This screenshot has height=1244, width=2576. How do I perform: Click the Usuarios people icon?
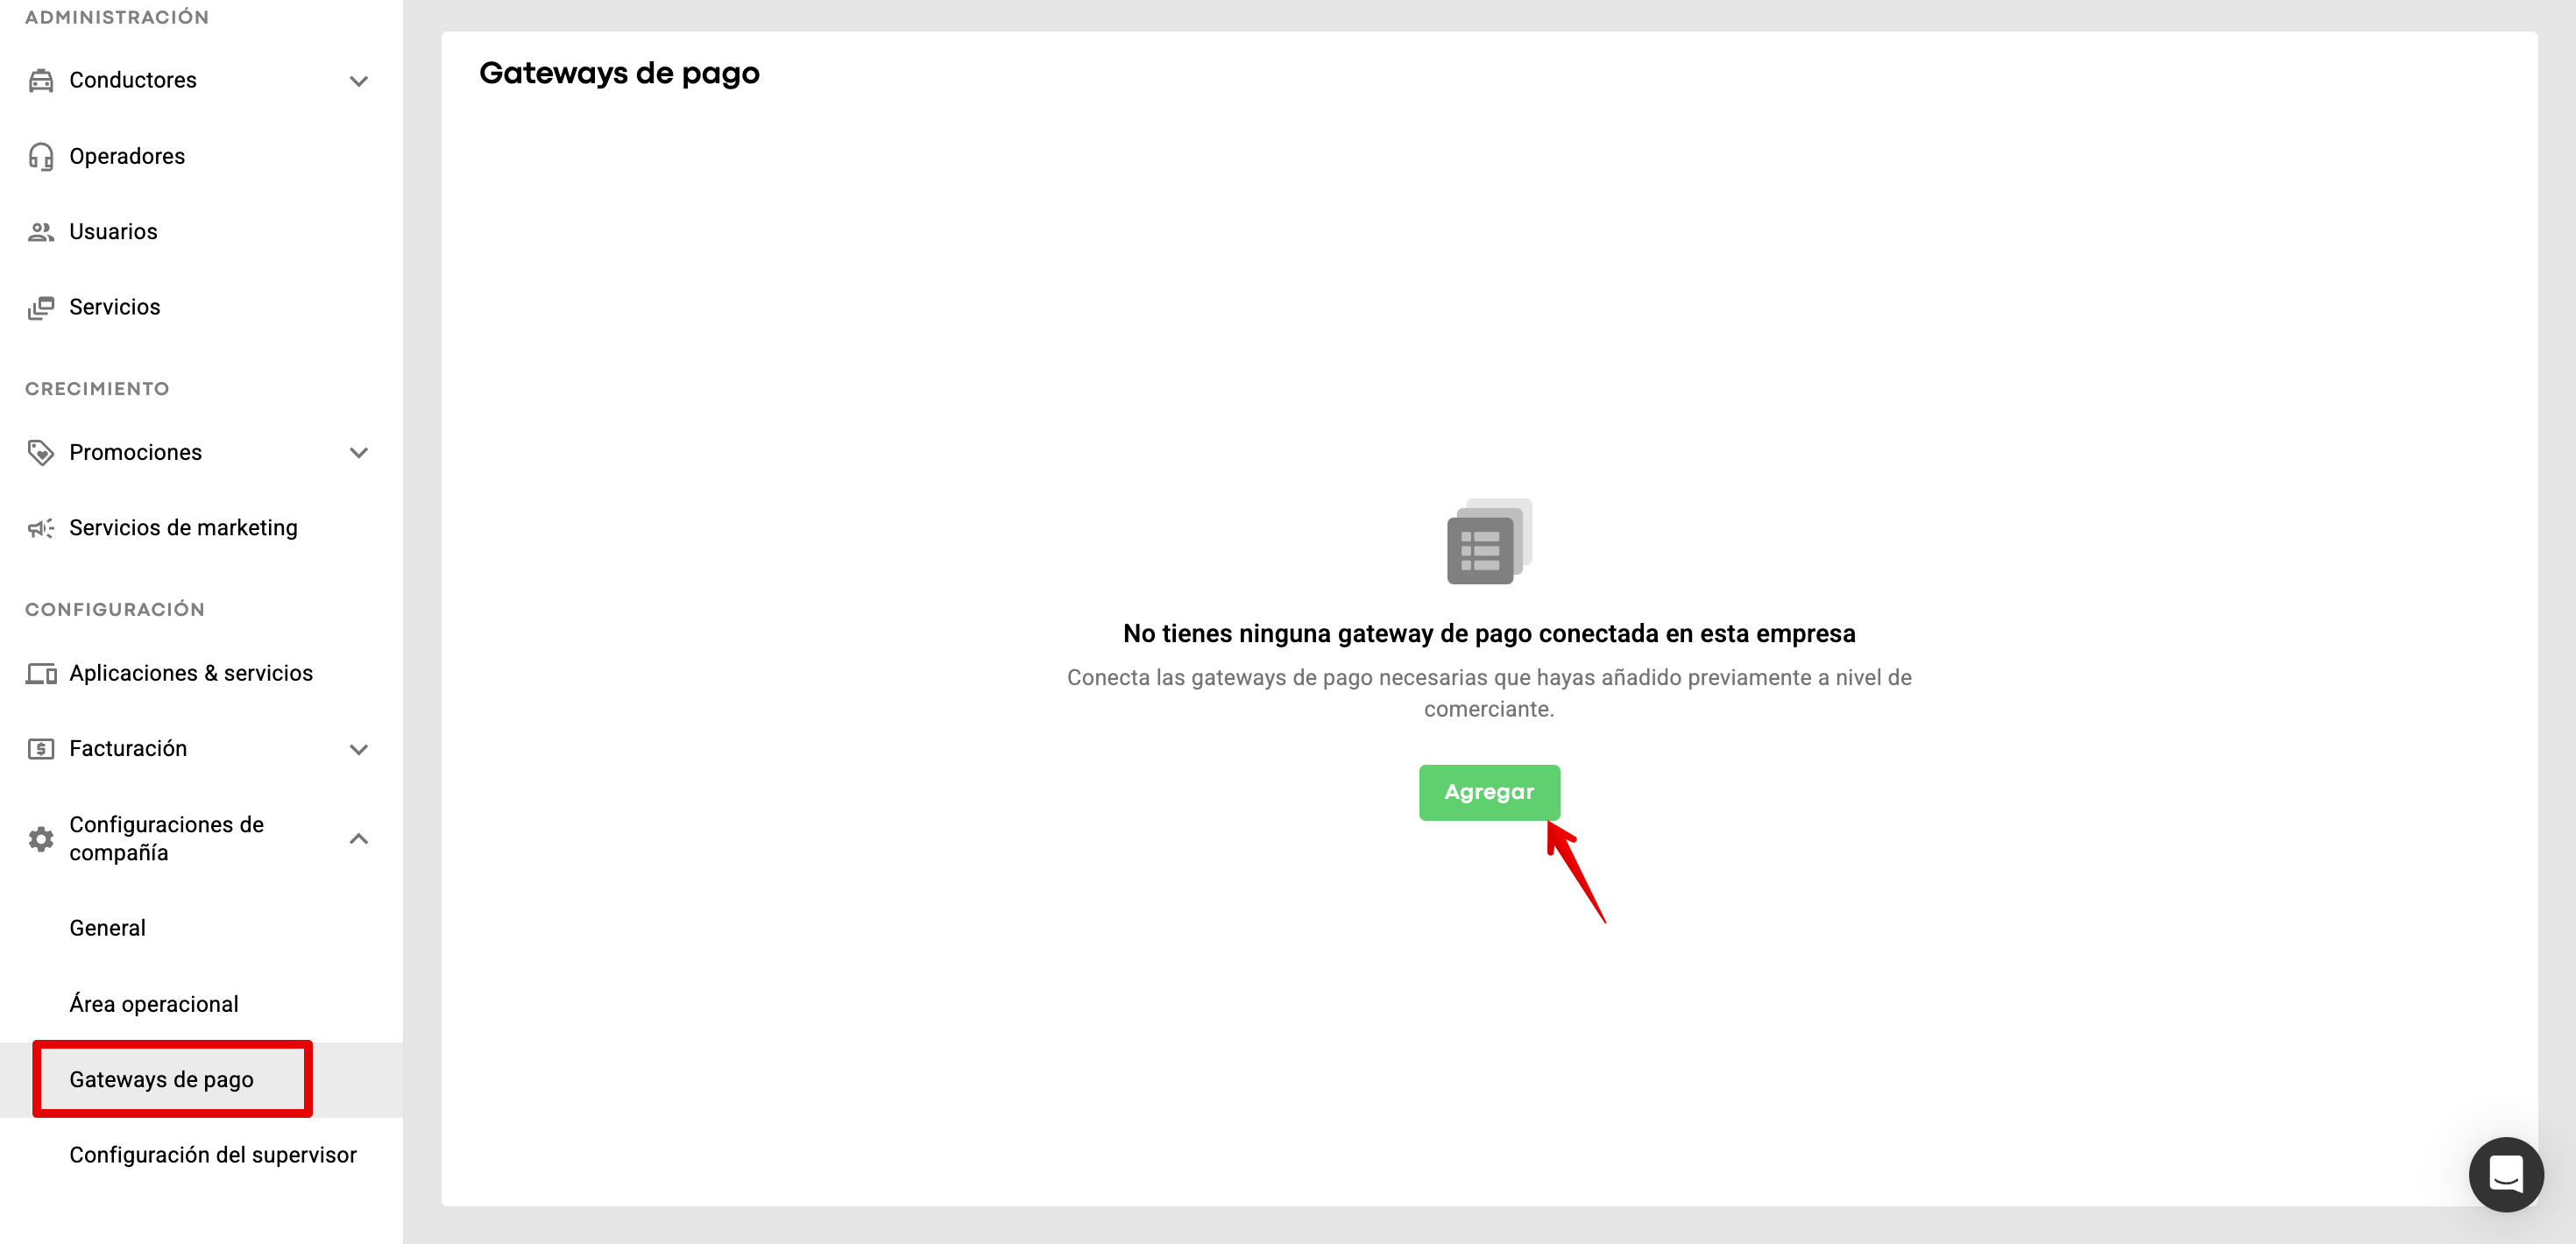point(41,232)
